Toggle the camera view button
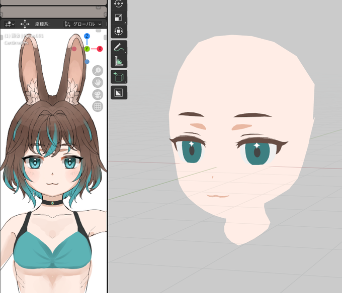Viewport: 342px width, 293px height. [x=98, y=95]
